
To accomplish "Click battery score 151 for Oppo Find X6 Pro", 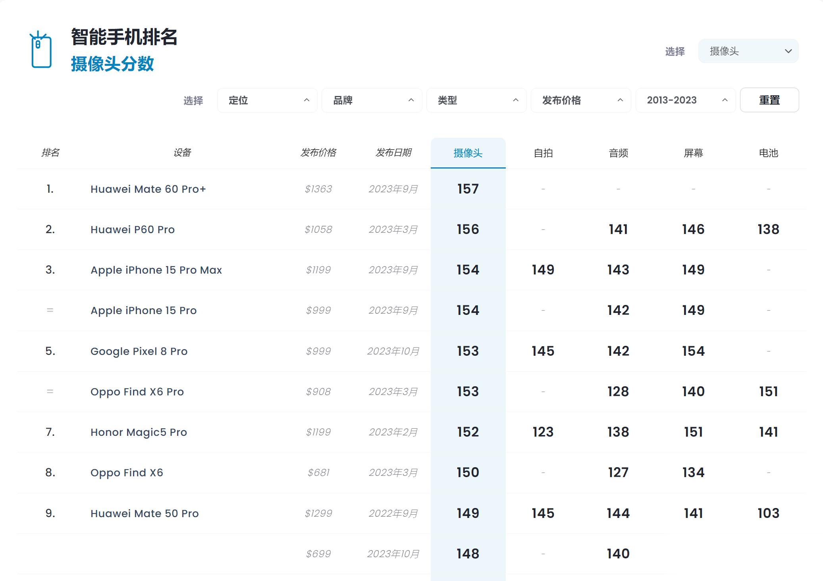I will [768, 391].
